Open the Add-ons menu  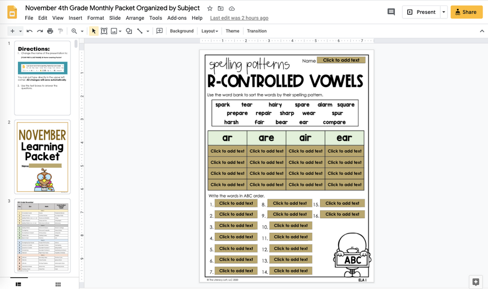pyautogui.click(x=177, y=18)
